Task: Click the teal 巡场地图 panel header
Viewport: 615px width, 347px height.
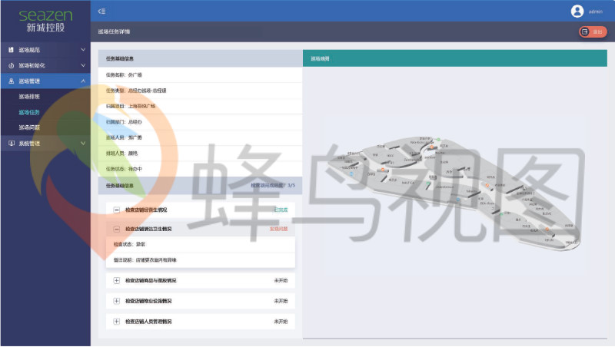Action: (x=455, y=58)
